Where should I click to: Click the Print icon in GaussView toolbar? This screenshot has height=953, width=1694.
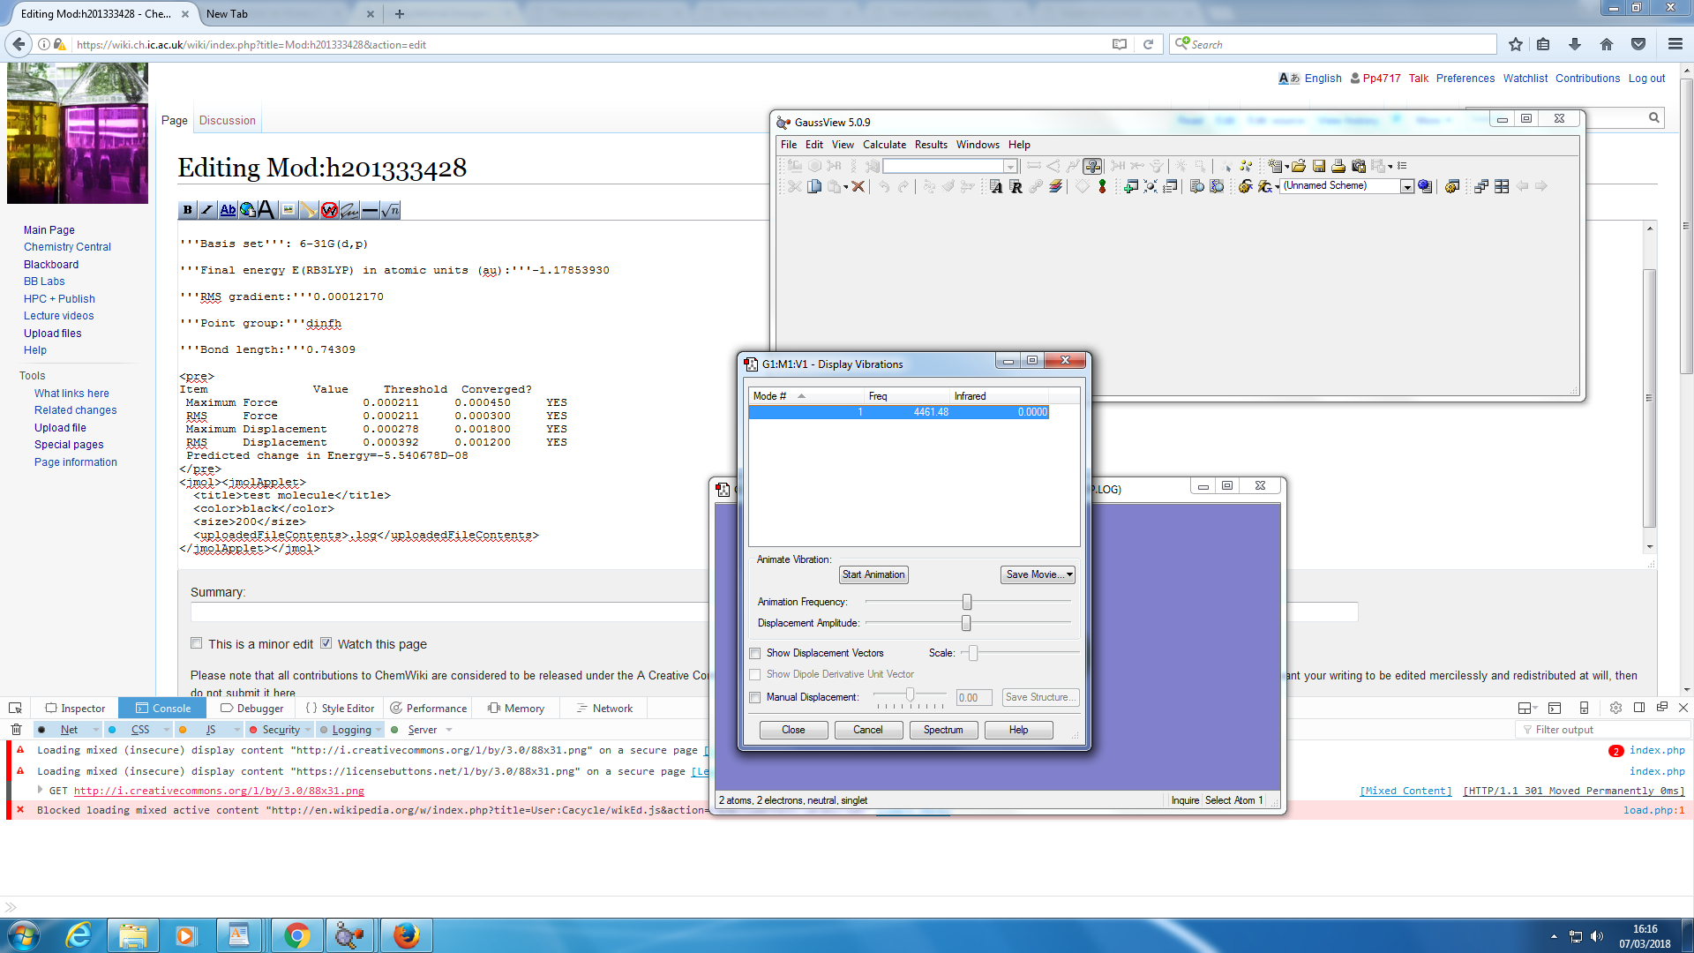coord(1338,166)
